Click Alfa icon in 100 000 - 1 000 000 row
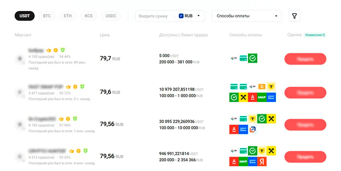The height and width of the screenshot is (171, 341). point(253,97)
